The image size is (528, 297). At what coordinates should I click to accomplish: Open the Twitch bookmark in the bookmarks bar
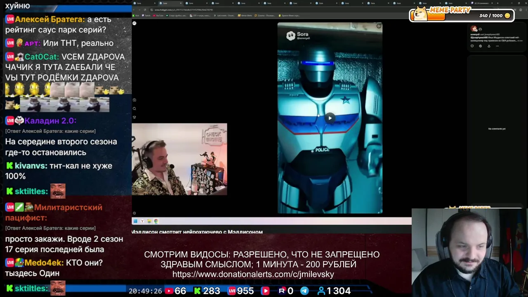[x=145, y=16]
